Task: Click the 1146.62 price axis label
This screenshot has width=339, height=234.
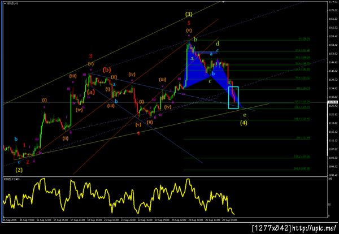Action: click(x=333, y=62)
